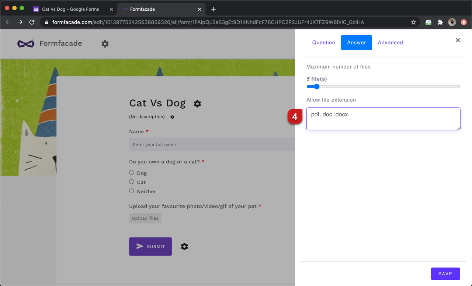Click the Formfacade bowtie logo

point(25,43)
